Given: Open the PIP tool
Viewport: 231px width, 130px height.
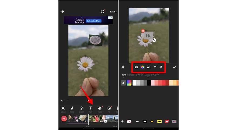Looking at the screenshot, I should click(x=109, y=109).
